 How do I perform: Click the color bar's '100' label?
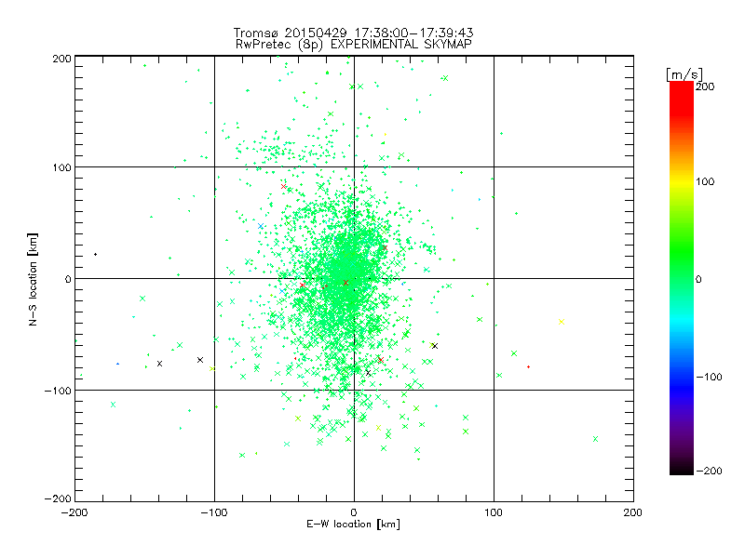point(705,181)
